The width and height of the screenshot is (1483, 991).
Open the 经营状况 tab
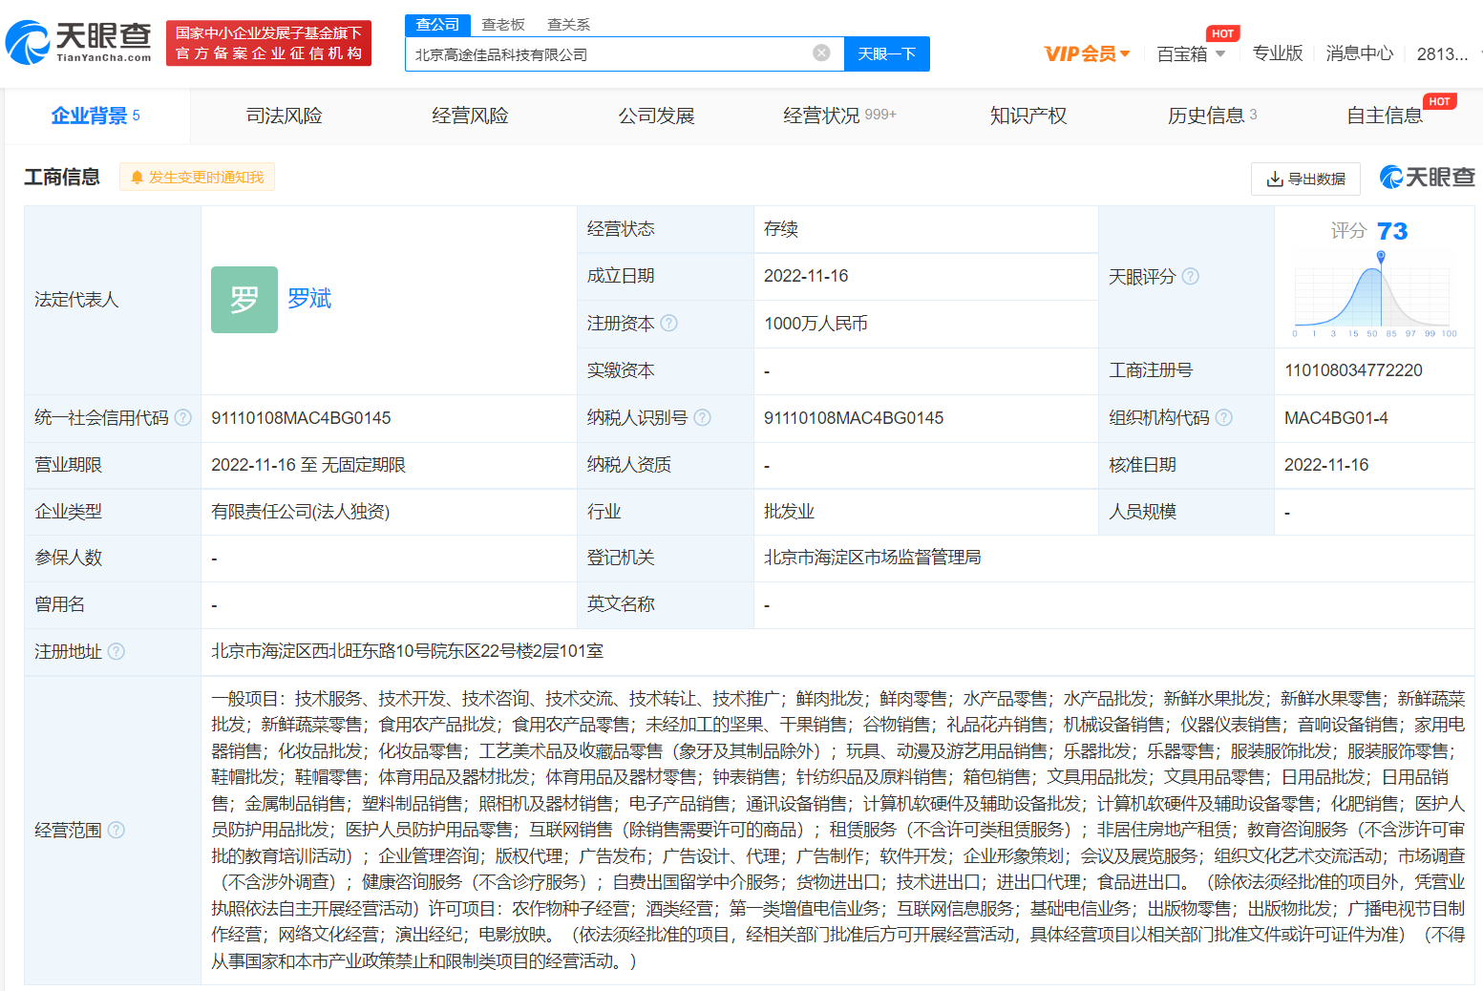pyautogui.click(x=840, y=116)
